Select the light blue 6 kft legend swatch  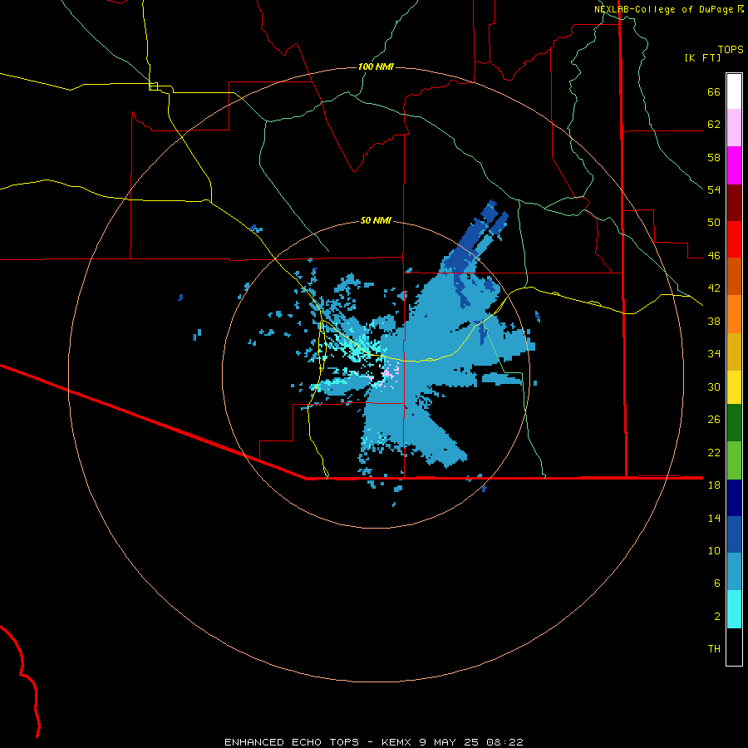(734, 572)
